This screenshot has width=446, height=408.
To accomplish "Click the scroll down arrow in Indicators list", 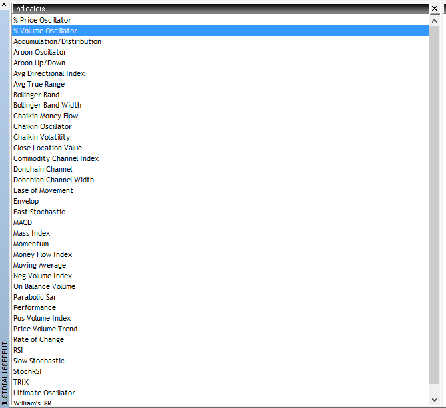I will [434, 400].
